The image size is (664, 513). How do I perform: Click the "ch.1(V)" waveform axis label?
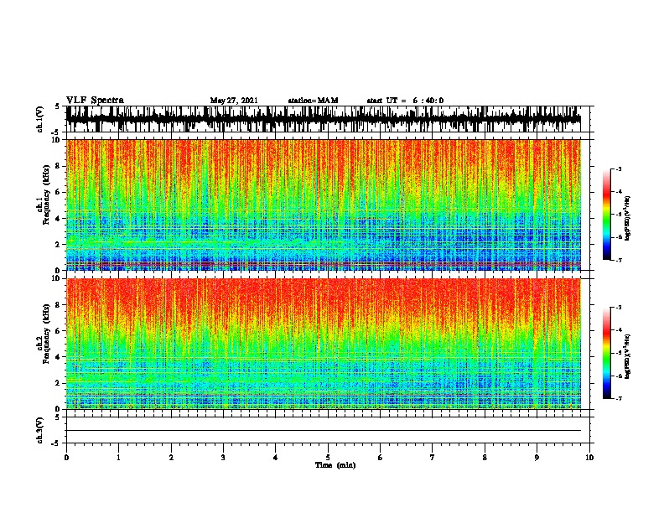[39, 119]
